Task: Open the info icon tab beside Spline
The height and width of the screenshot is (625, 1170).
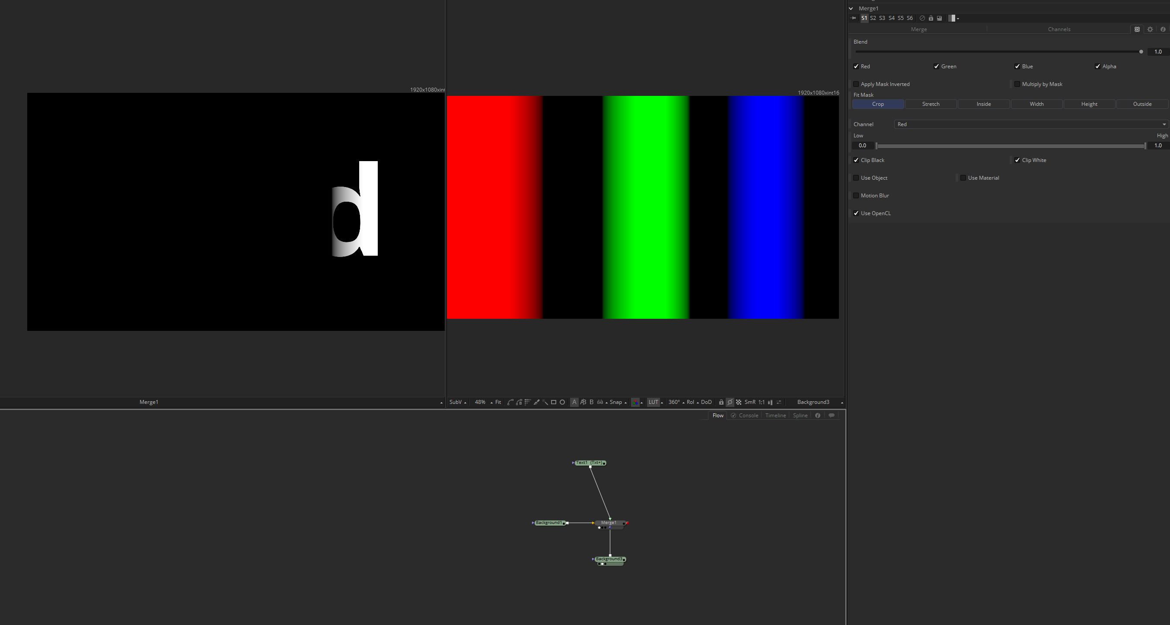Action: (818, 416)
